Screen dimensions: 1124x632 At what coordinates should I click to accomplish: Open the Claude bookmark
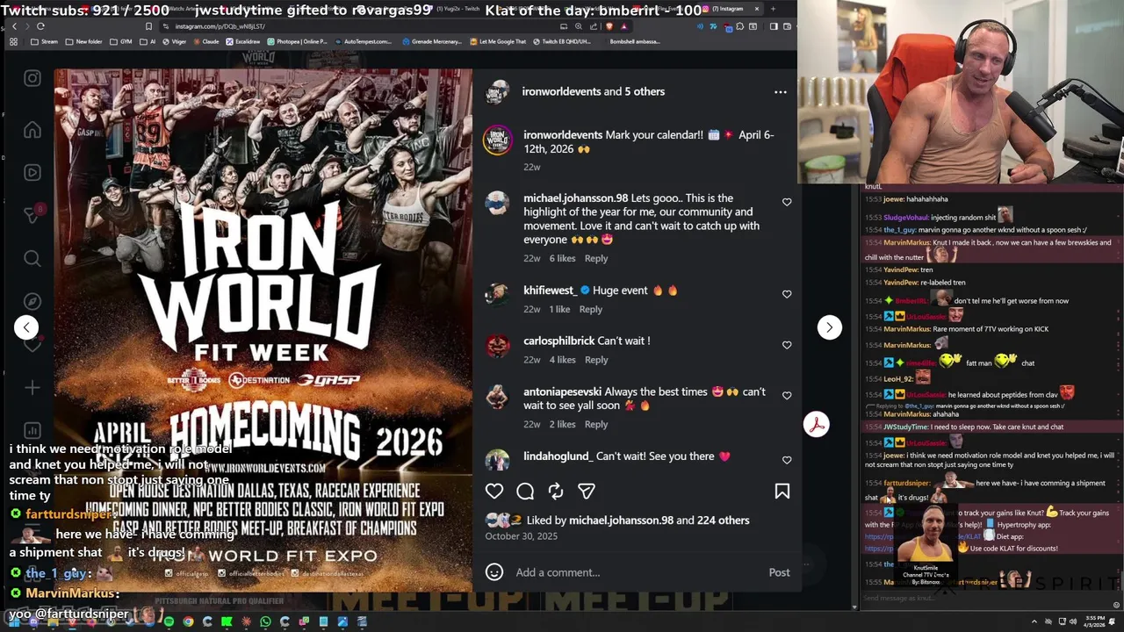tap(205, 41)
